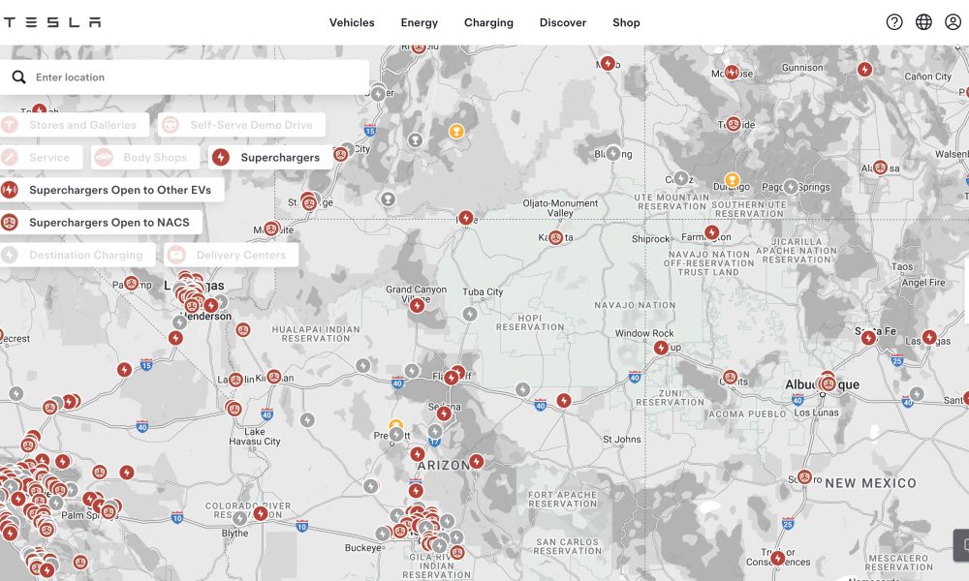Select the gray pin at Blanding
969x581 pixels.
coord(613,152)
